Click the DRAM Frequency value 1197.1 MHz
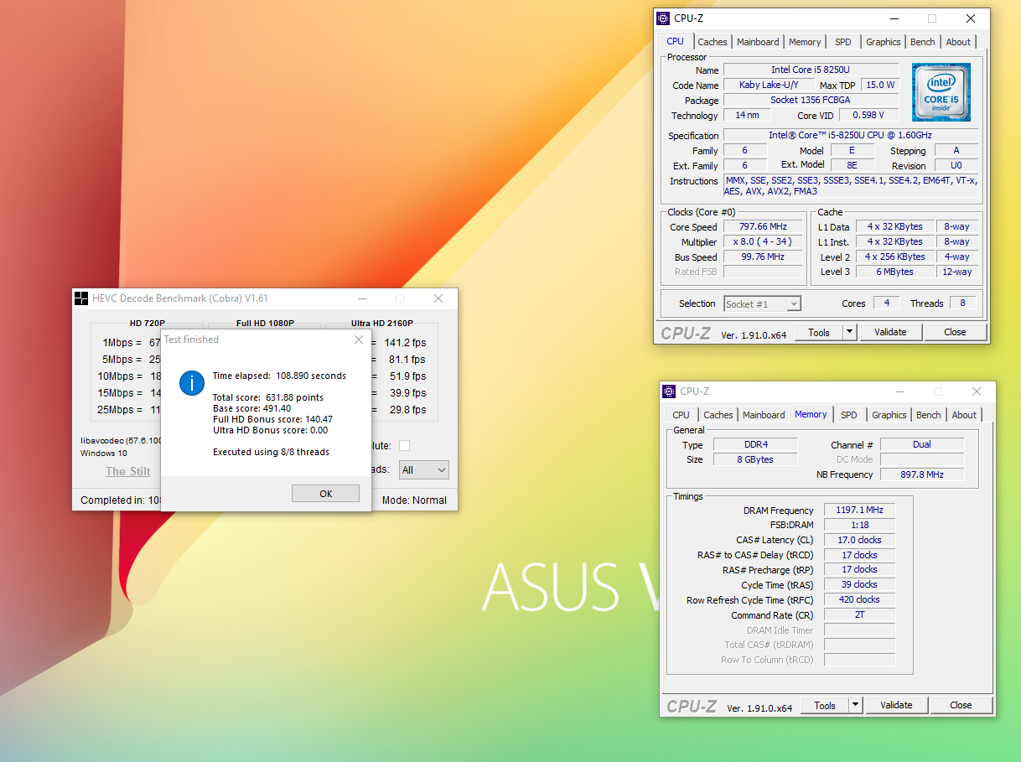The height and width of the screenshot is (762, 1021). 859,511
